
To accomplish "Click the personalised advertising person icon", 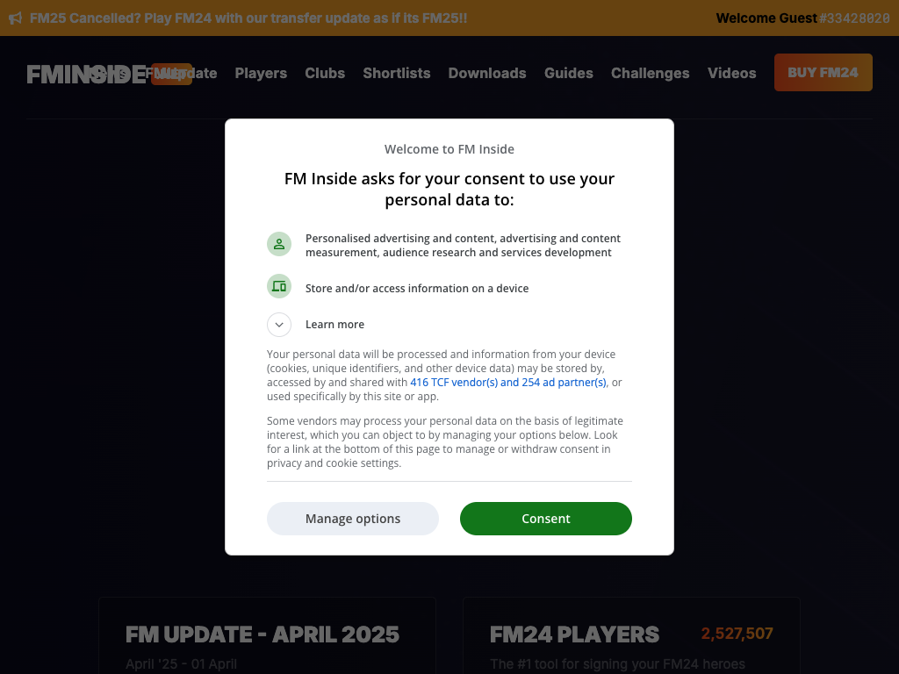I will click(x=279, y=244).
